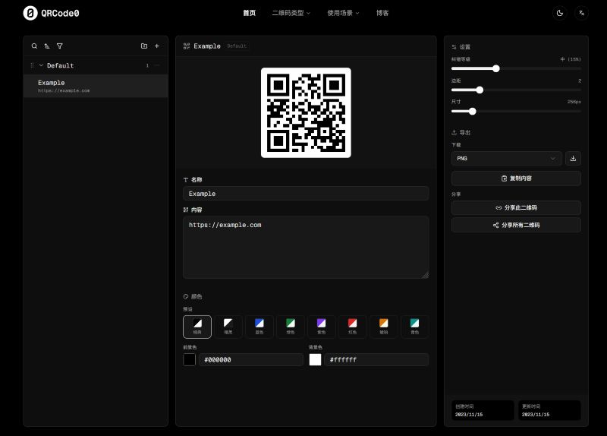Click the 内容 textarea with https://example.com
The width and height of the screenshot is (607, 436).
(306, 248)
